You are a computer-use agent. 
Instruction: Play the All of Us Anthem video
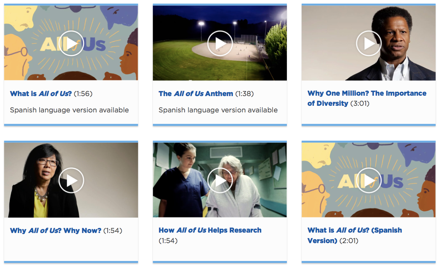pos(220,44)
